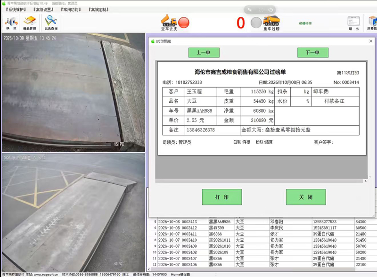Viewport: 377px width, 277px height.
Task: Click the fullscreen icon in floating overlay
Action: coord(261,10)
